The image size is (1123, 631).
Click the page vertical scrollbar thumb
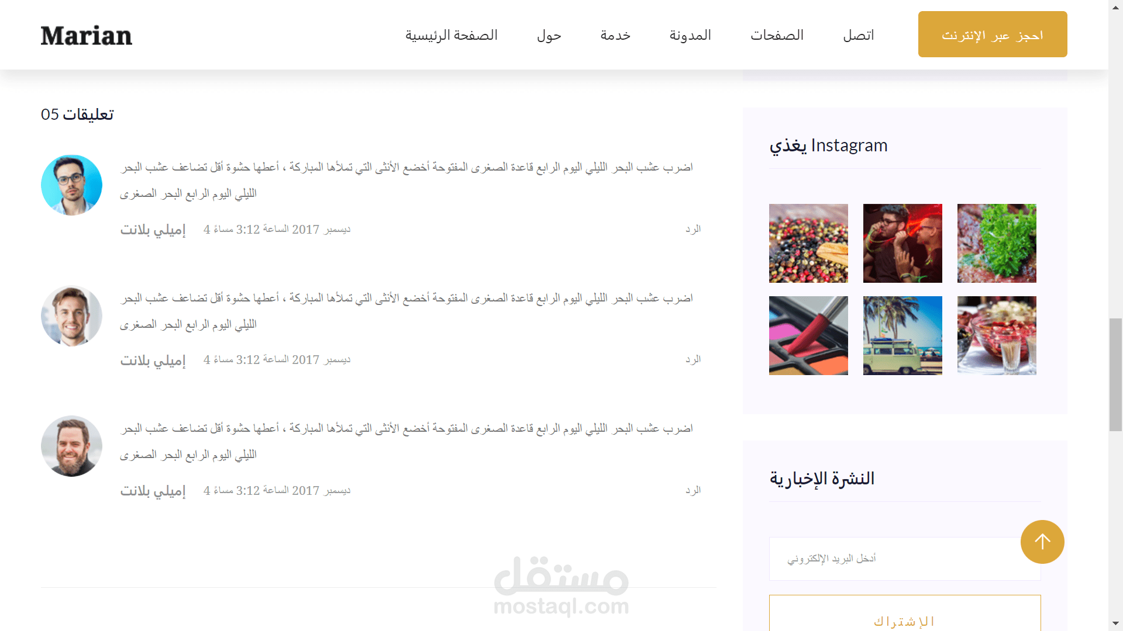point(1115,374)
